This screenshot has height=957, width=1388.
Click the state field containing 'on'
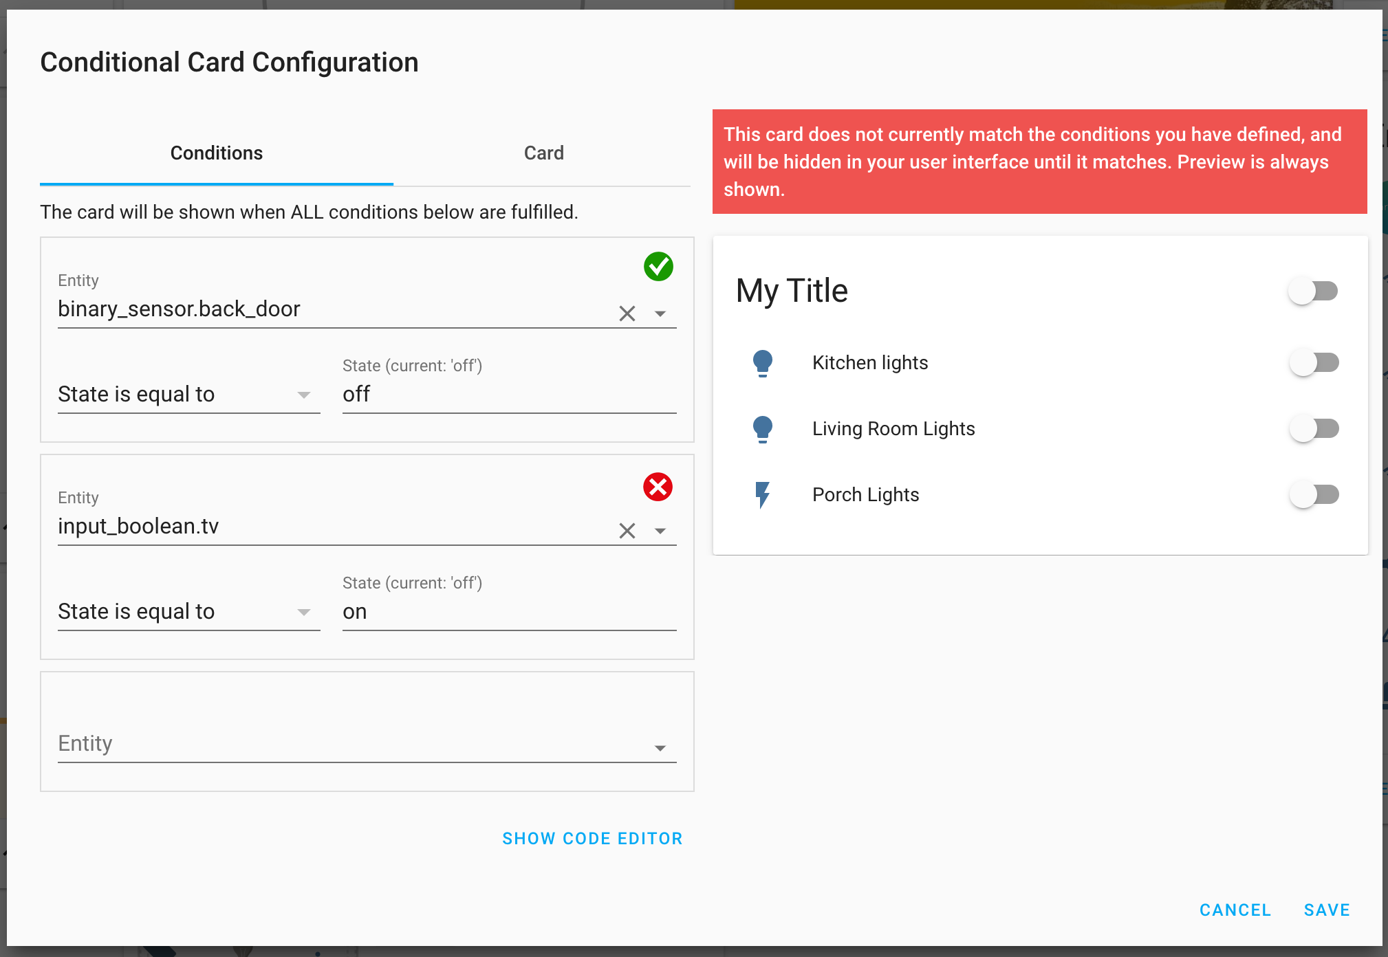[x=509, y=612]
